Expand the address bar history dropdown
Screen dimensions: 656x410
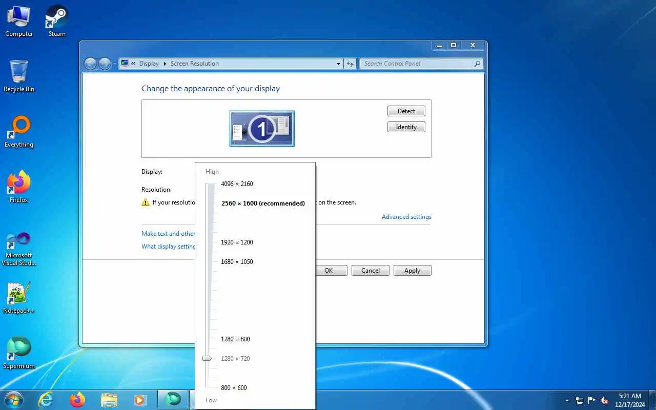pyautogui.click(x=338, y=64)
